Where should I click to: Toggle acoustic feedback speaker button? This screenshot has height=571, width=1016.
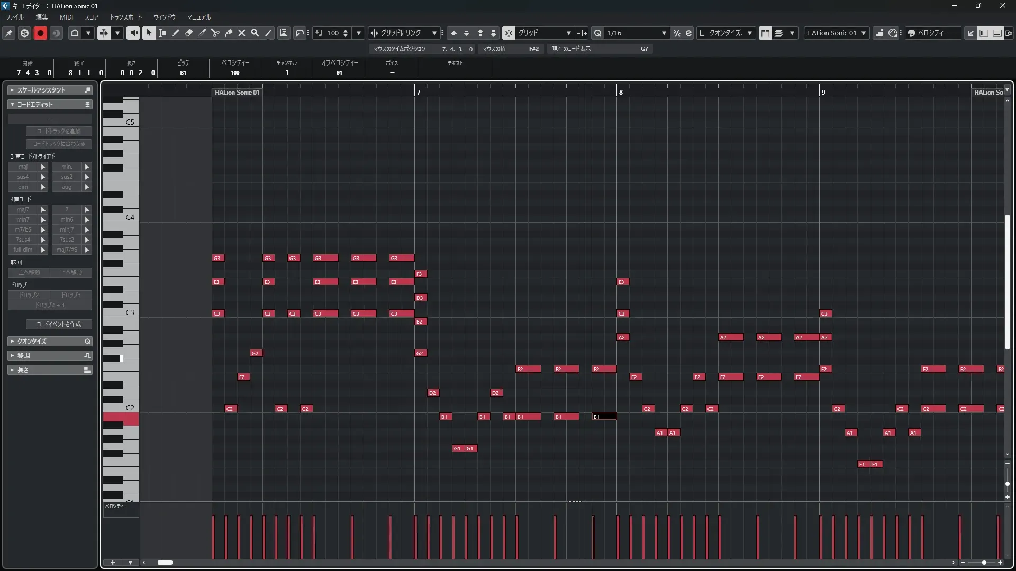coord(133,33)
